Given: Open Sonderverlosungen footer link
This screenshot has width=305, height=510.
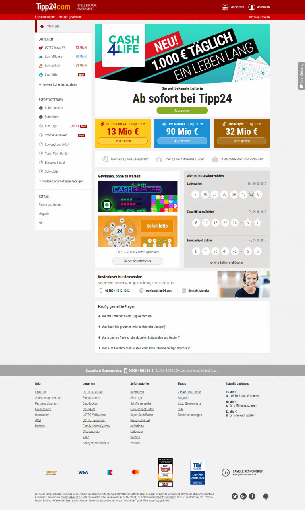Looking at the screenshot, I should (x=190, y=415).
